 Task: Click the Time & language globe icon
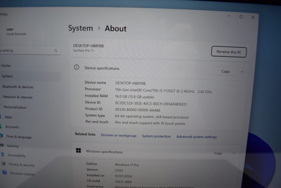[x=1, y=136]
